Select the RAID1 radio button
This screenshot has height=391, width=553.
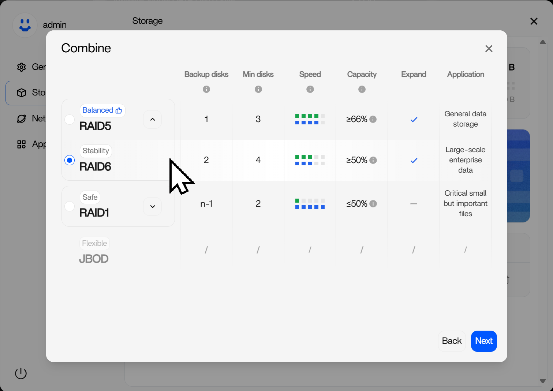pyautogui.click(x=70, y=206)
